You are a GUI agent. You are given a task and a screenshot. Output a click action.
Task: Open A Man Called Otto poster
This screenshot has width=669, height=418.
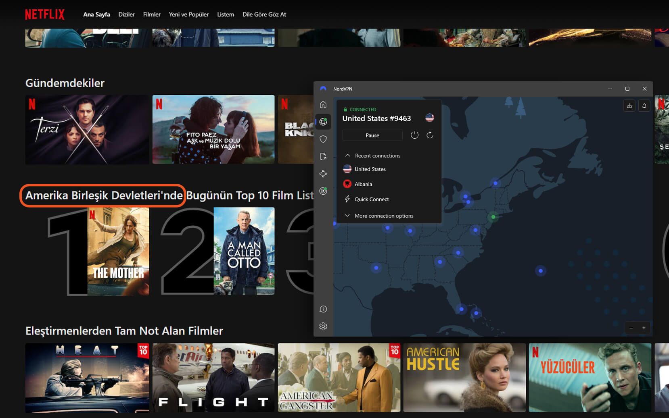click(x=244, y=251)
